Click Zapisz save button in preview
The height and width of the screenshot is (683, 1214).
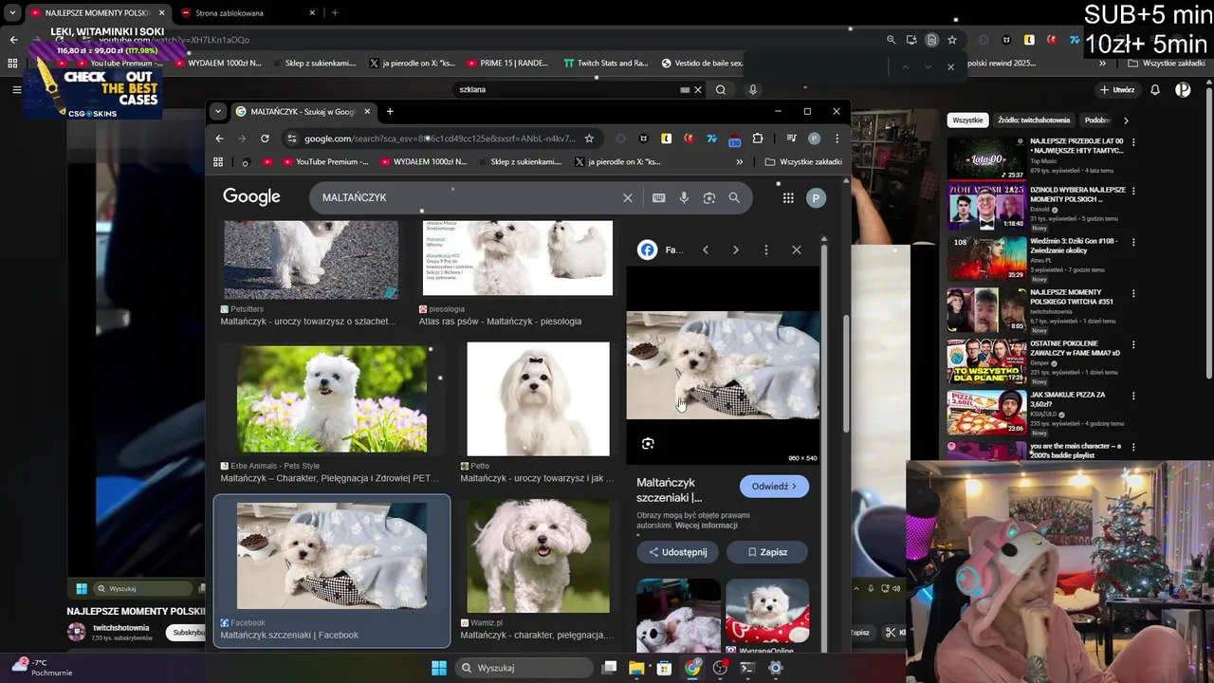coord(766,552)
